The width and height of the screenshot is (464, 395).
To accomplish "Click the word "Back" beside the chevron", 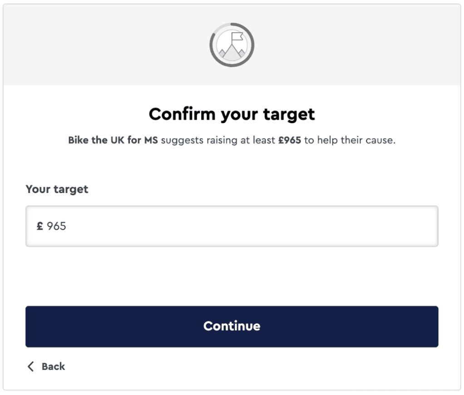I will [53, 367].
